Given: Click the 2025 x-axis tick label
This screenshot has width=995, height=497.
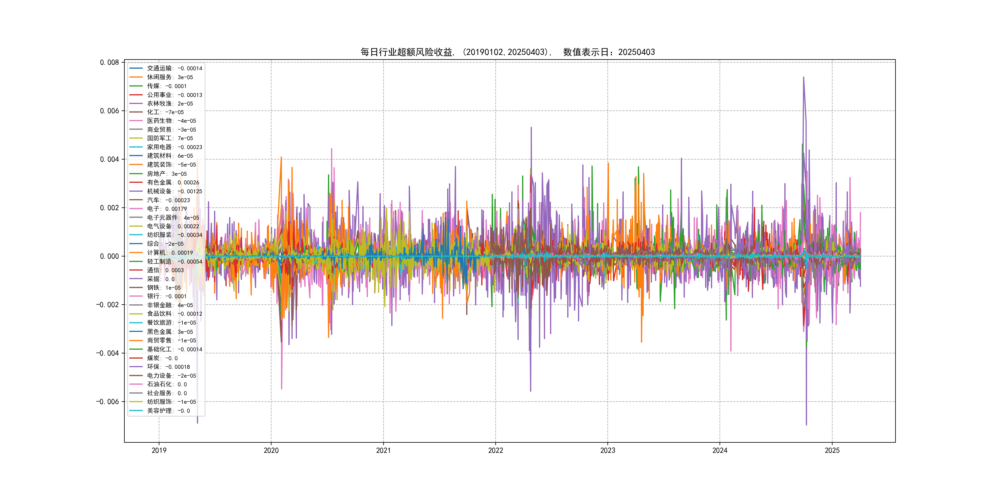Looking at the screenshot, I should (x=832, y=450).
